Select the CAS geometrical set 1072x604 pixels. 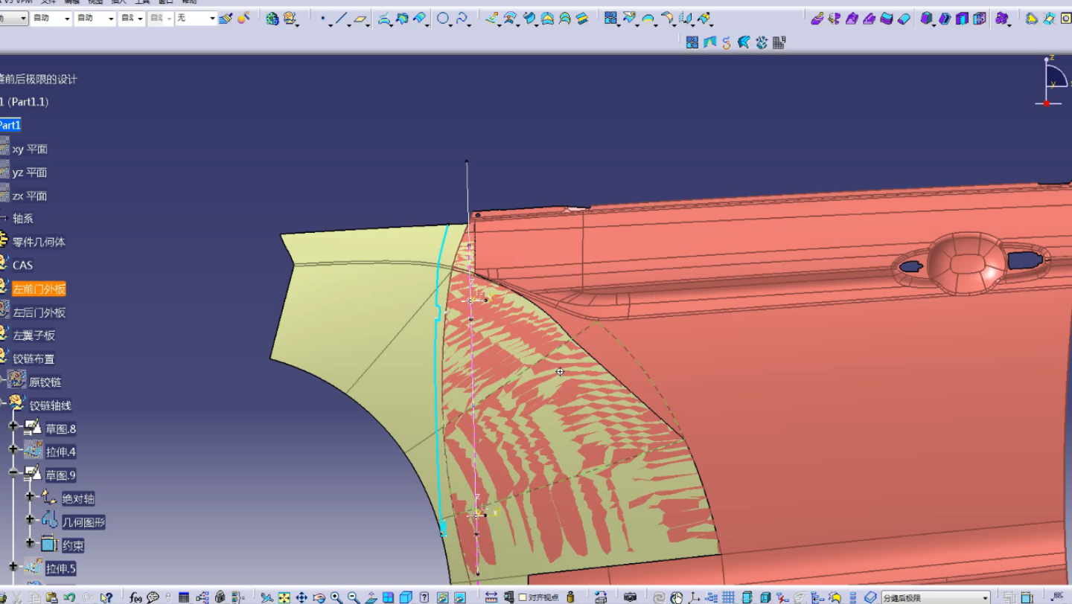(x=22, y=265)
